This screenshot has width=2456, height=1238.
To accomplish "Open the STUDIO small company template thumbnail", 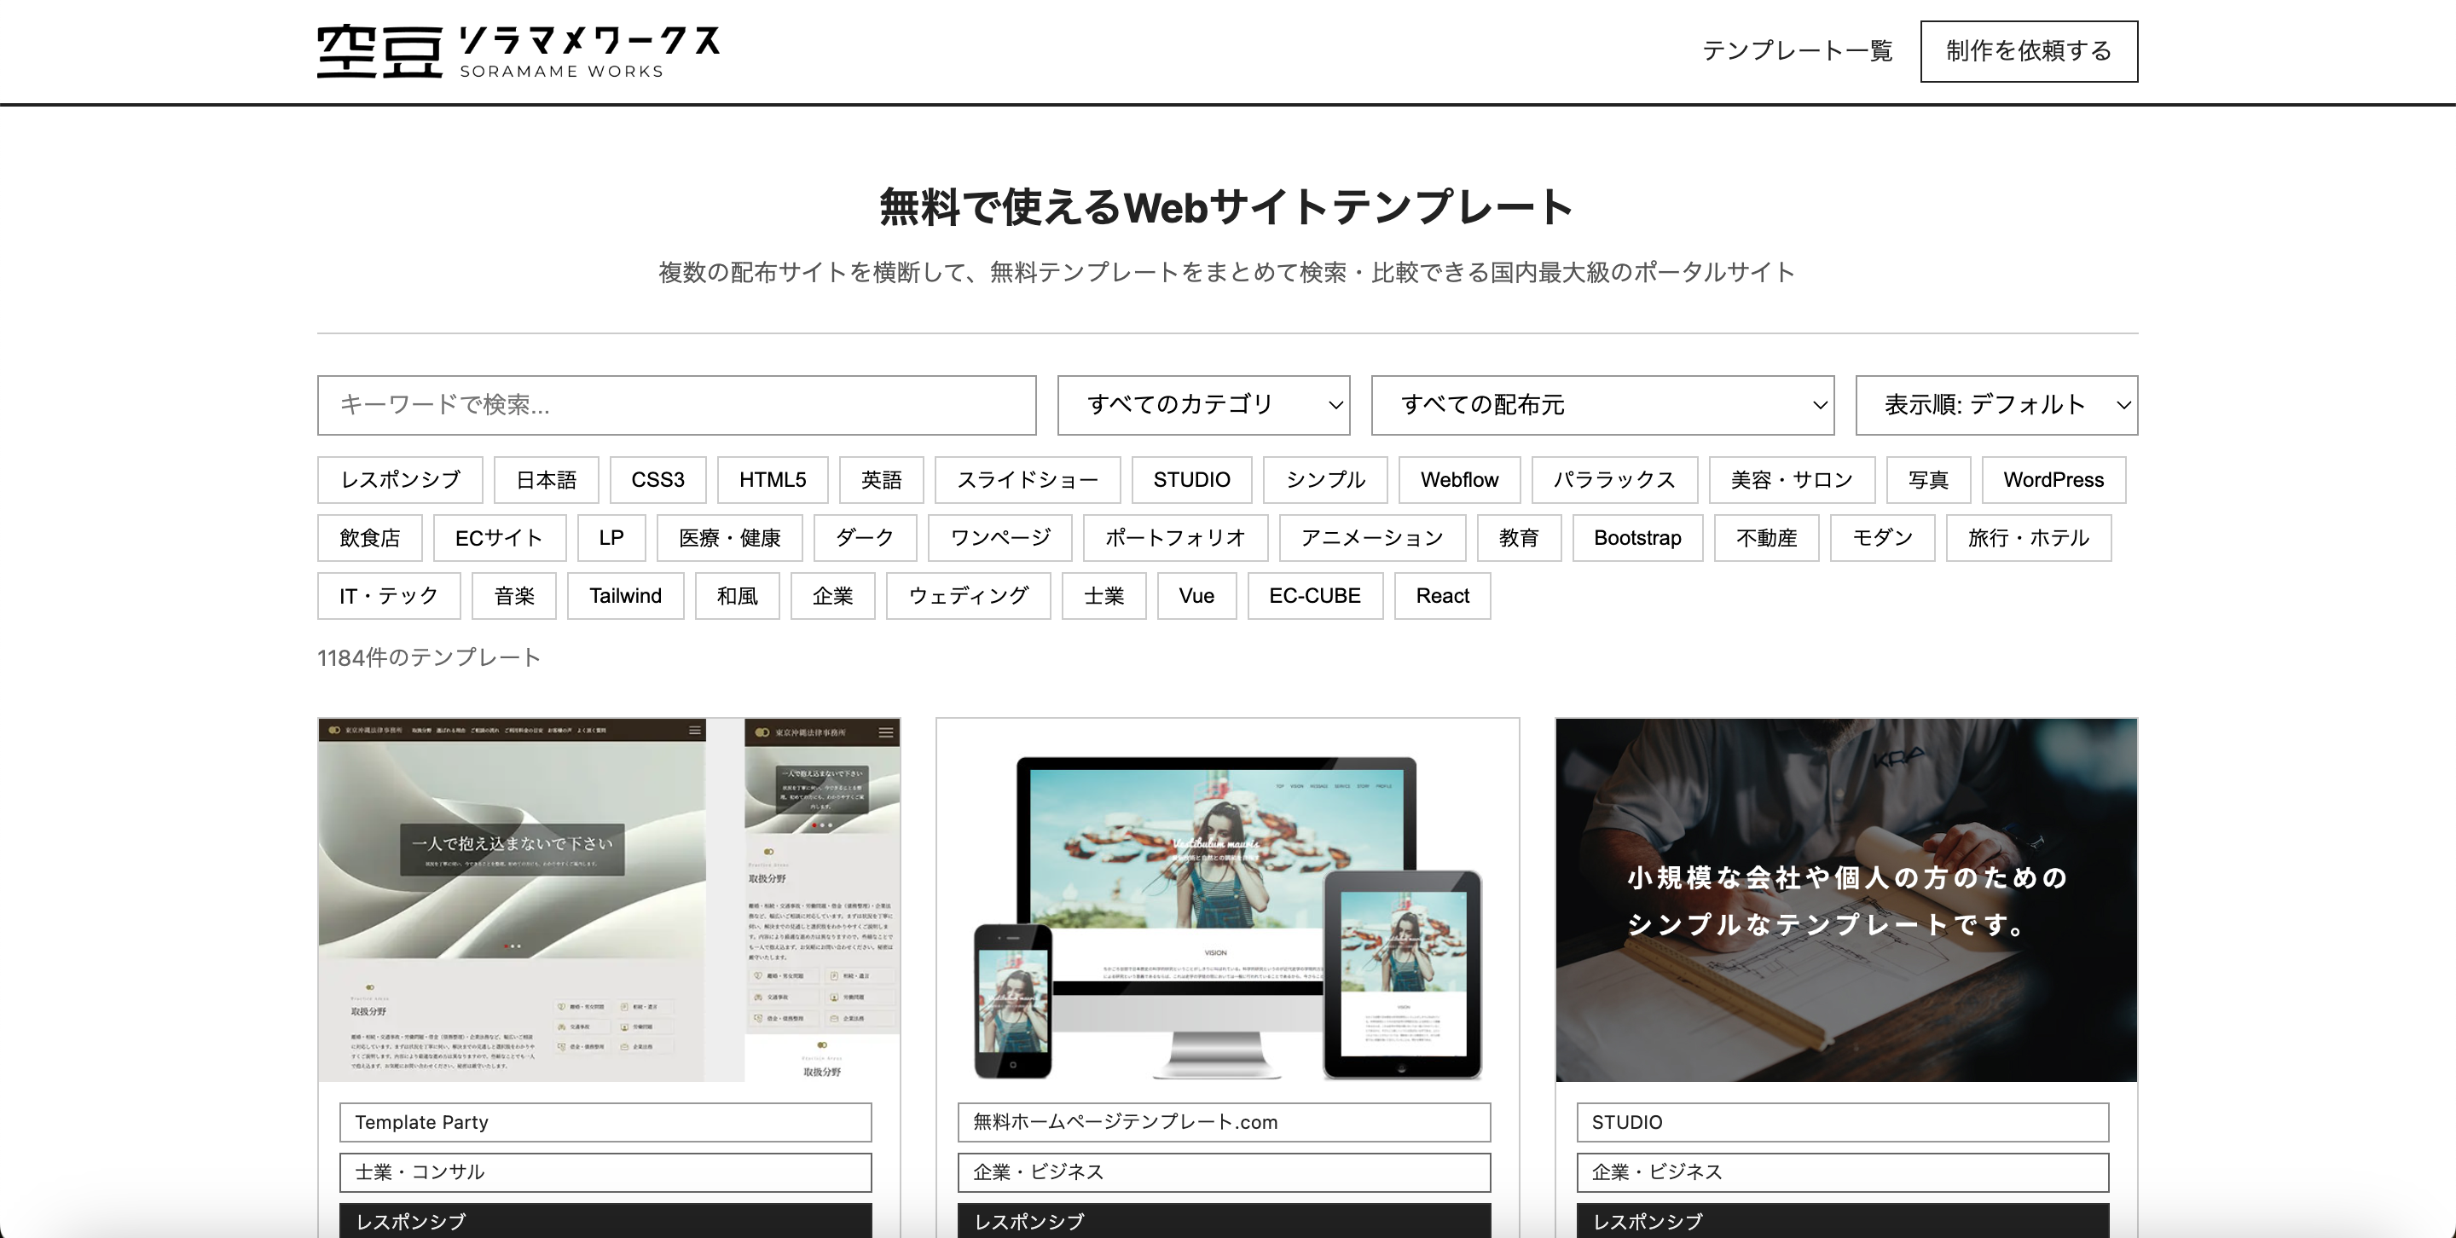I will click(x=1845, y=900).
